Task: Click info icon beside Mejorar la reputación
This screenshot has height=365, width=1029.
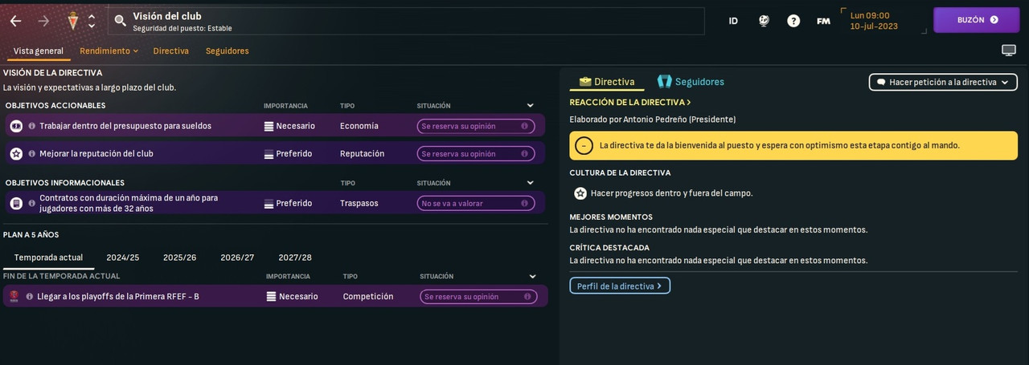Action: tap(32, 153)
